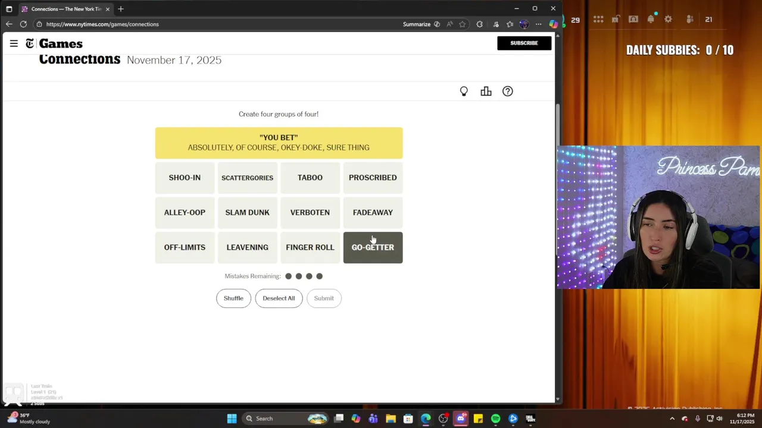Open Sticky Notes from taskbar

478,418
